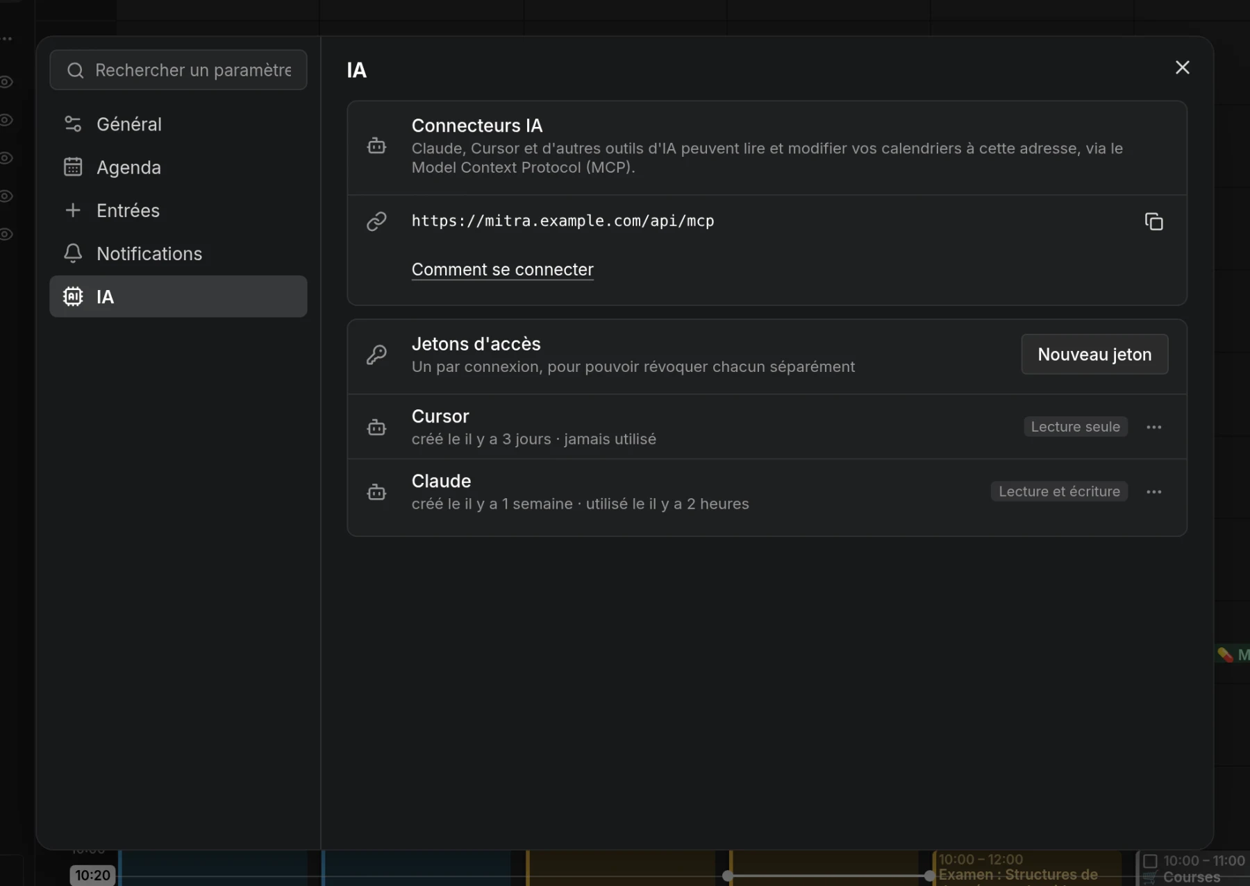Click the robot icon beside the Cursor token
This screenshot has height=886, width=1250.
[376, 427]
